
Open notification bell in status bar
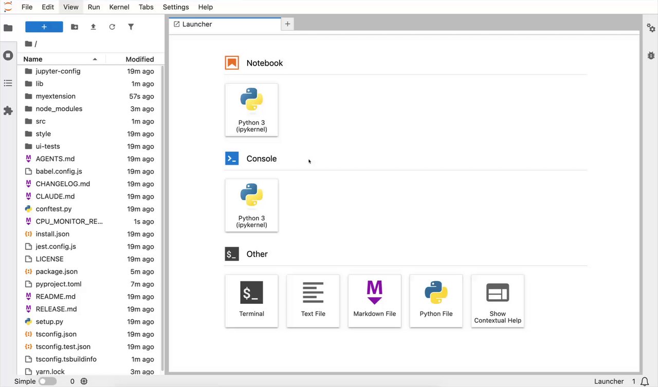pos(644,381)
